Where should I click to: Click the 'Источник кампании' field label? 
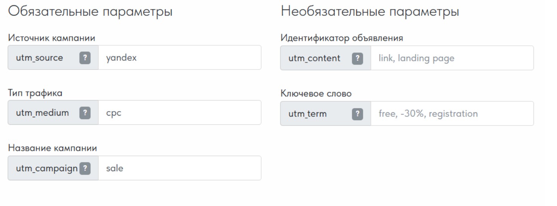[51, 38]
